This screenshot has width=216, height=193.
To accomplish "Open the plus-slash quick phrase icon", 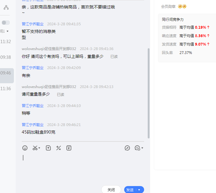I will [x=59, y=148].
